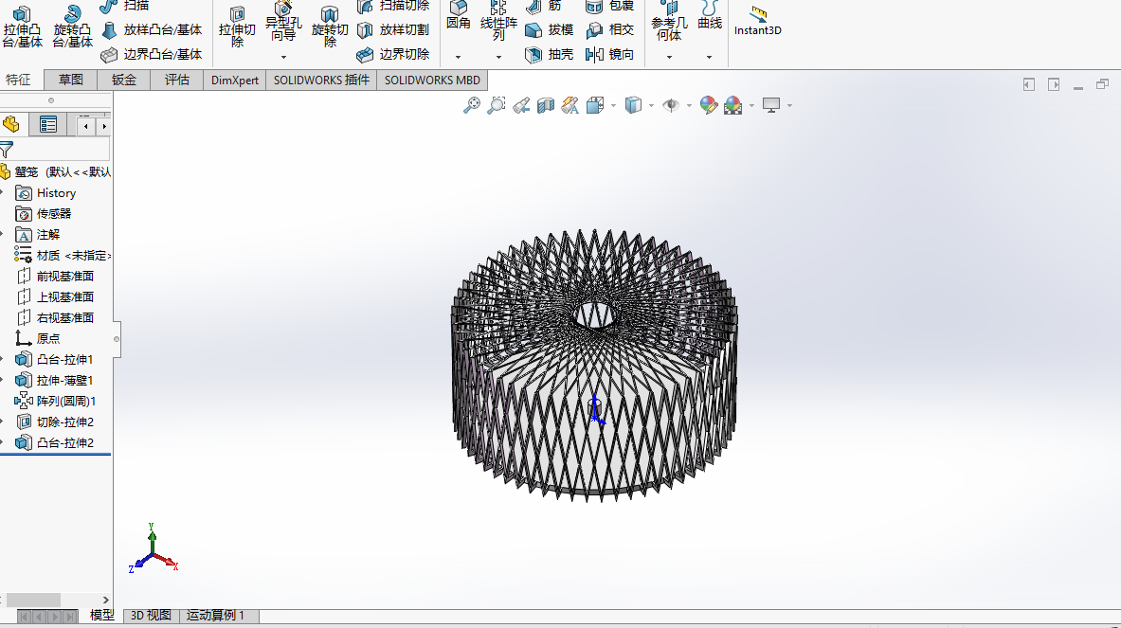The width and height of the screenshot is (1121, 628).
Task: Open the 线性阵列 pattern dropdown arrow
Action: click(498, 57)
